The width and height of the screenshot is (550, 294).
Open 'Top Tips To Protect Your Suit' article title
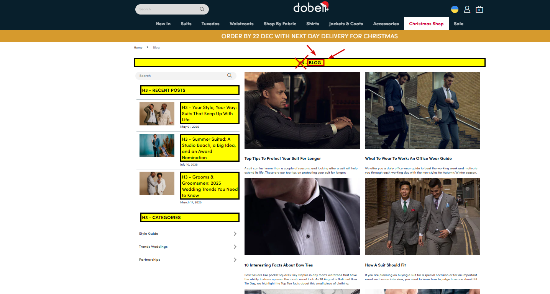coord(282,158)
